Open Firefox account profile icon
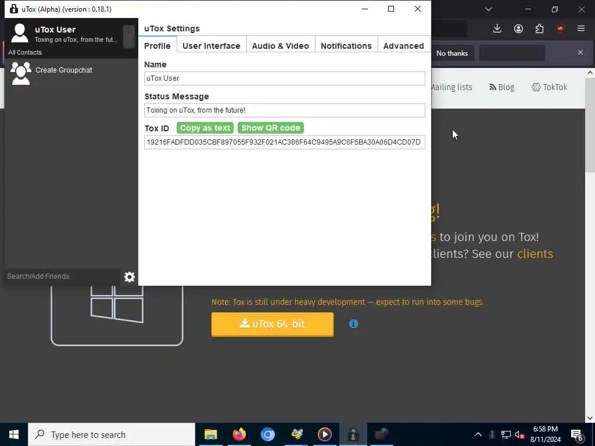 tap(518, 28)
